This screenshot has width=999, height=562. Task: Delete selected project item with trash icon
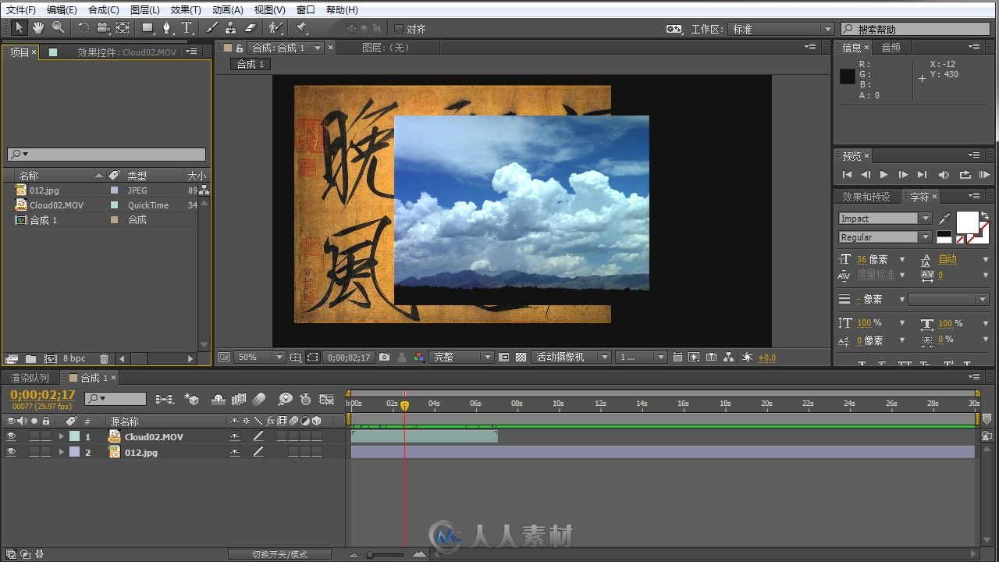[104, 359]
